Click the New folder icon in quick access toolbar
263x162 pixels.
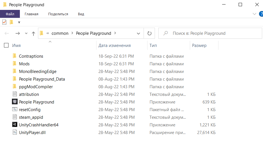click(11, 22)
